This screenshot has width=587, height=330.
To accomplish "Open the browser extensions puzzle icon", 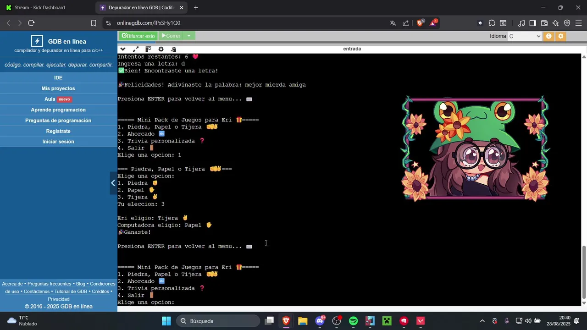I will click(492, 23).
